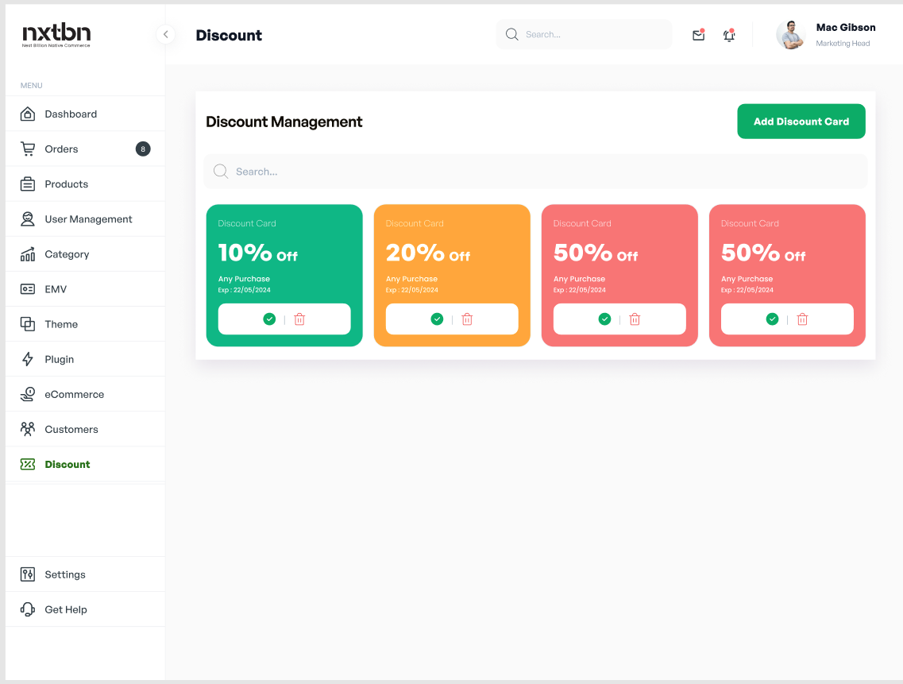903x684 pixels.
Task: Click trash icon on 20% Off card
Action: pos(467,319)
